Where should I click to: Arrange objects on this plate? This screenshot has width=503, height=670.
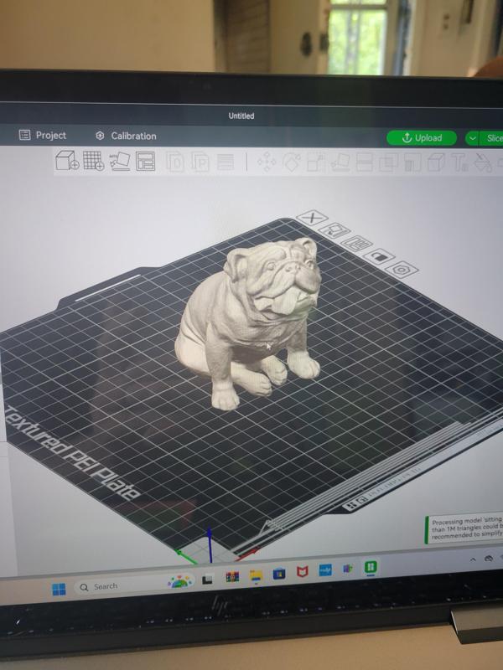click(357, 244)
